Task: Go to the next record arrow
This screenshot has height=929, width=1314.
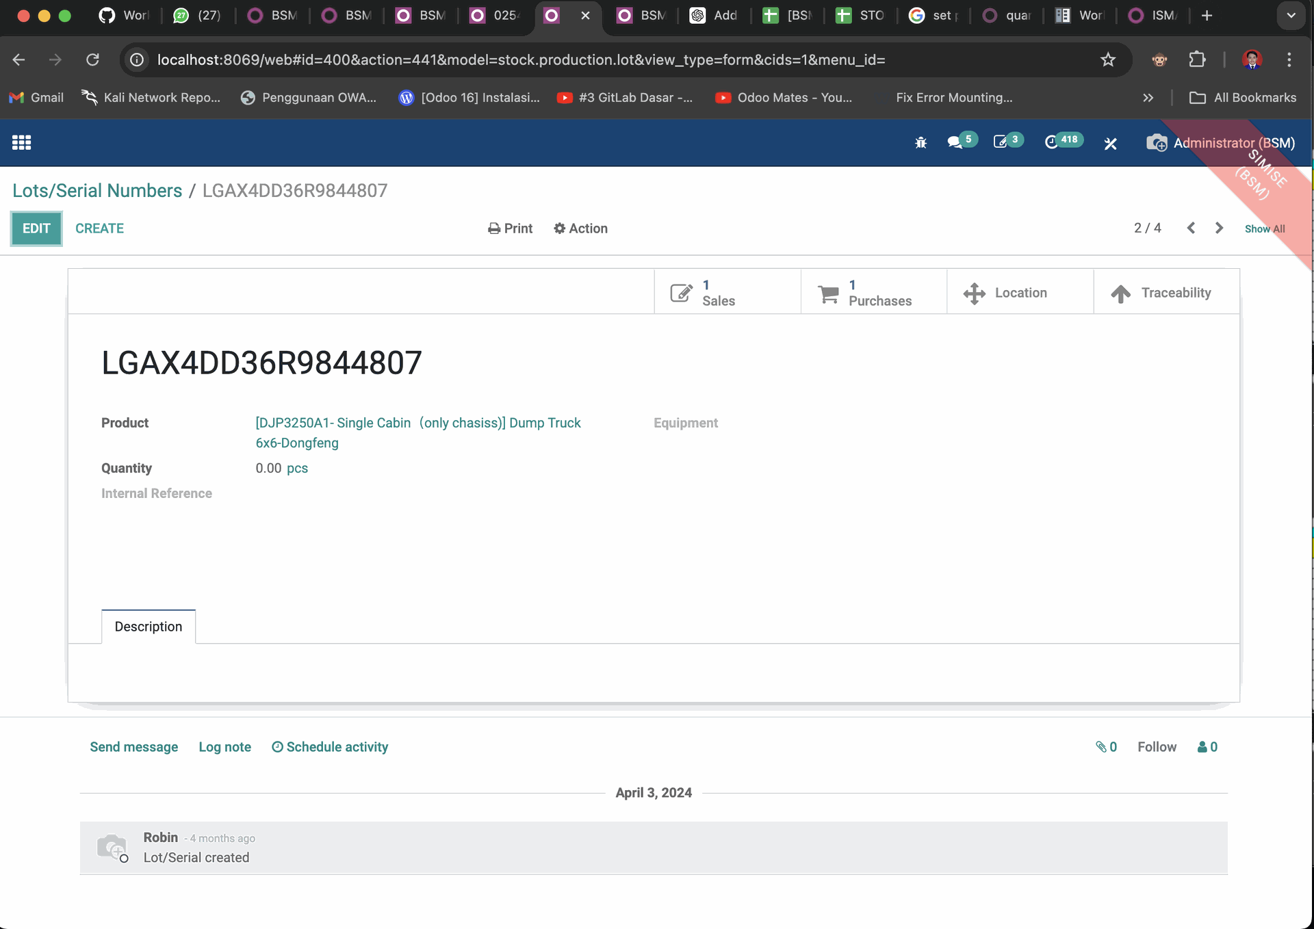Action: click(1219, 228)
